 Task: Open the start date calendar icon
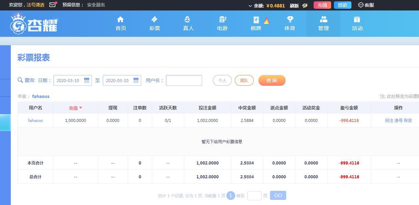tap(87, 80)
